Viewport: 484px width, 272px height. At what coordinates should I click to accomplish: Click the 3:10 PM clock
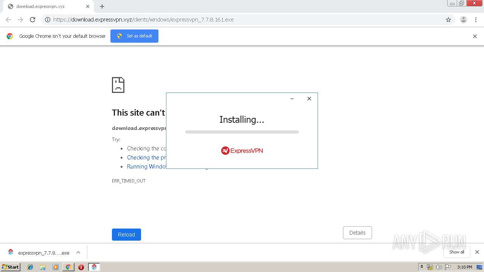point(465,267)
